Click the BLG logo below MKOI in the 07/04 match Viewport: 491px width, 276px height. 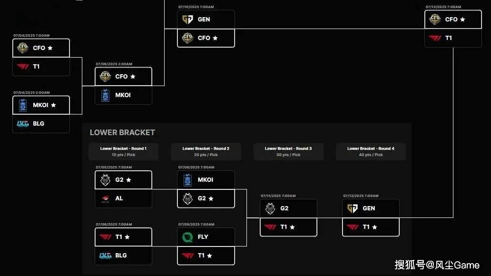(x=23, y=123)
